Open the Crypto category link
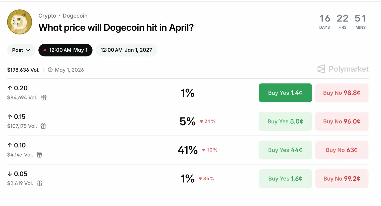 pyautogui.click(x=47, y=16)
